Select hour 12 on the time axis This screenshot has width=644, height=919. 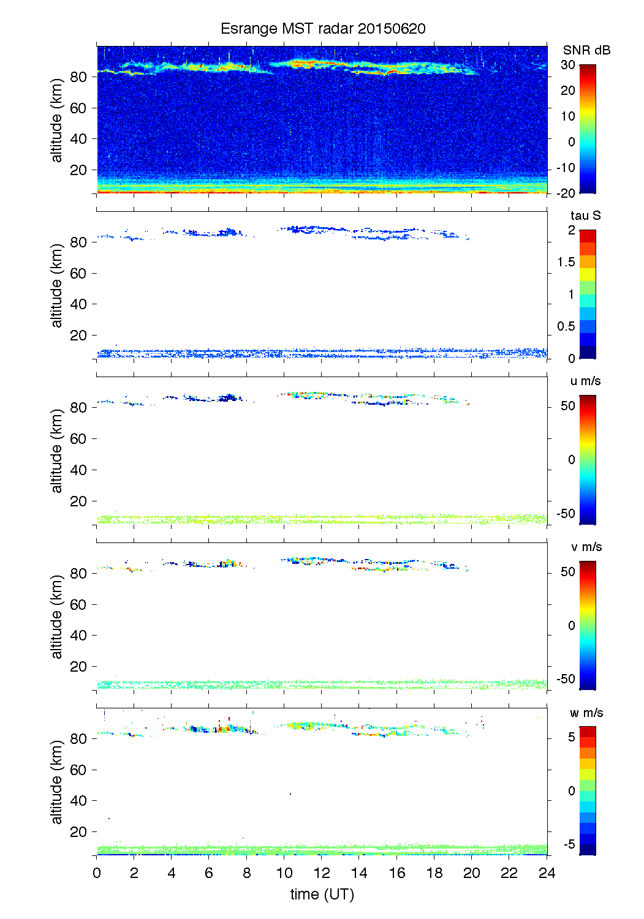pyautogui.click(x=322, y=873)
